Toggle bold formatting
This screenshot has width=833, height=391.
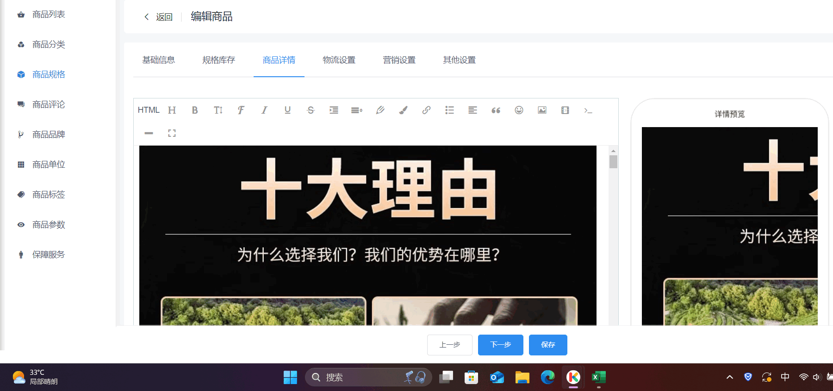[195, 110]
